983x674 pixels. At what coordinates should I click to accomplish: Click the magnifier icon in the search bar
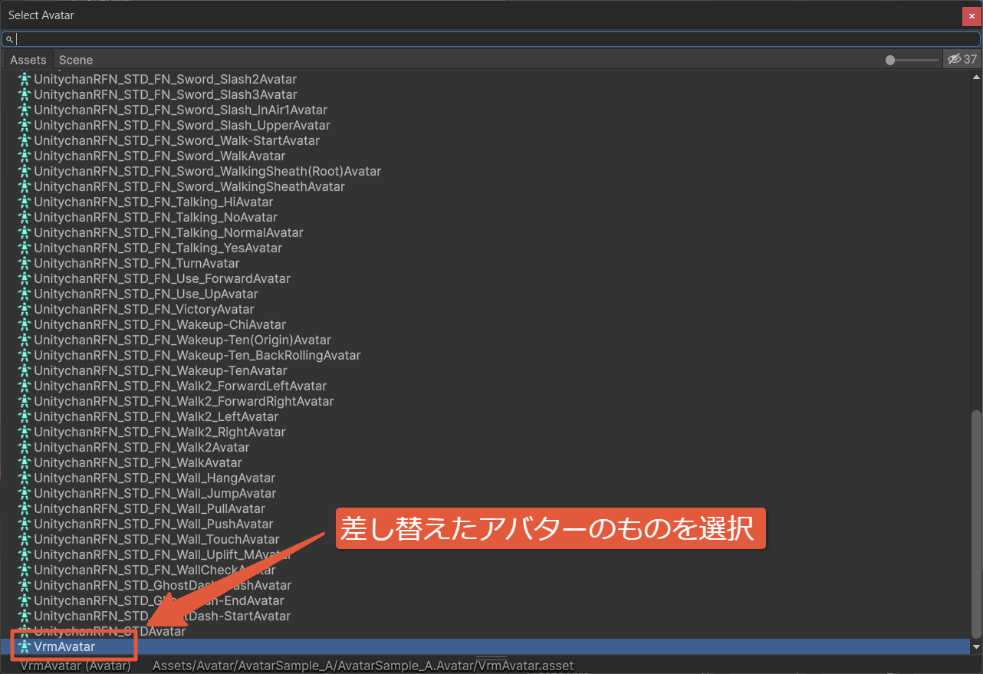click(x=10, y=39)
